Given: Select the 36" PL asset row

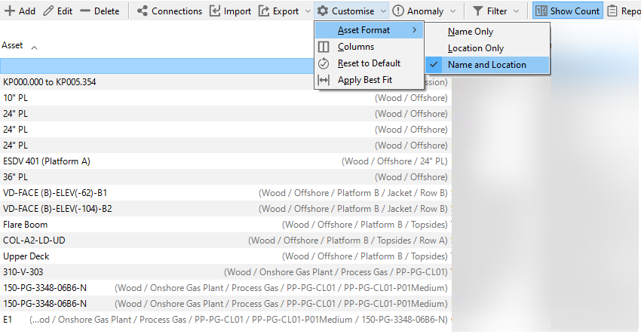Looking at the screenshot, I should [225, 177].
